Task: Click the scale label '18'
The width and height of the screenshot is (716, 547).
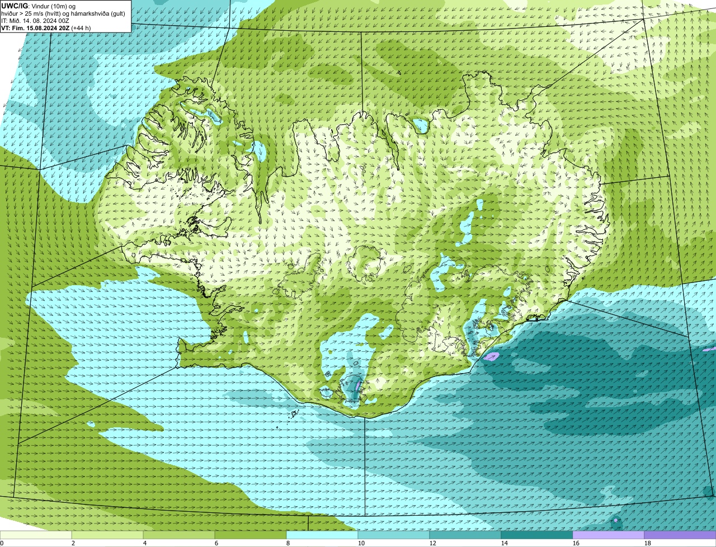Action: tap(648, 543)
